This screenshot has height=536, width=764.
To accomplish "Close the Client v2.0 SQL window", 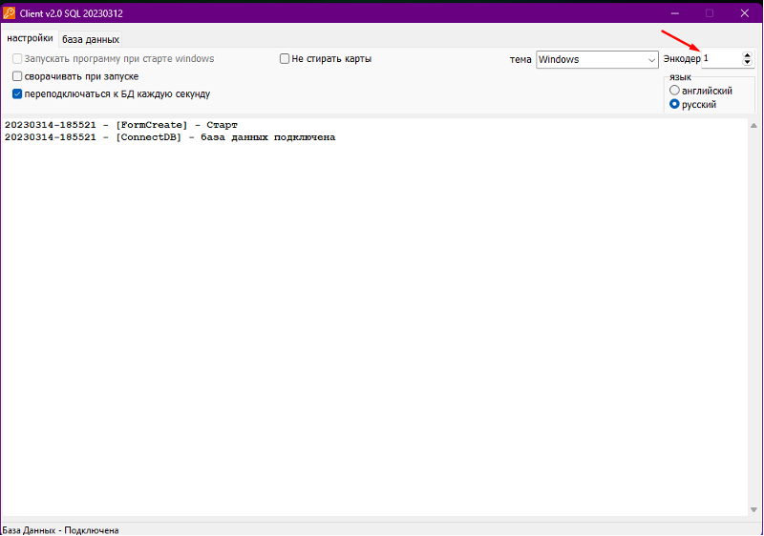I will coord(745,13).
